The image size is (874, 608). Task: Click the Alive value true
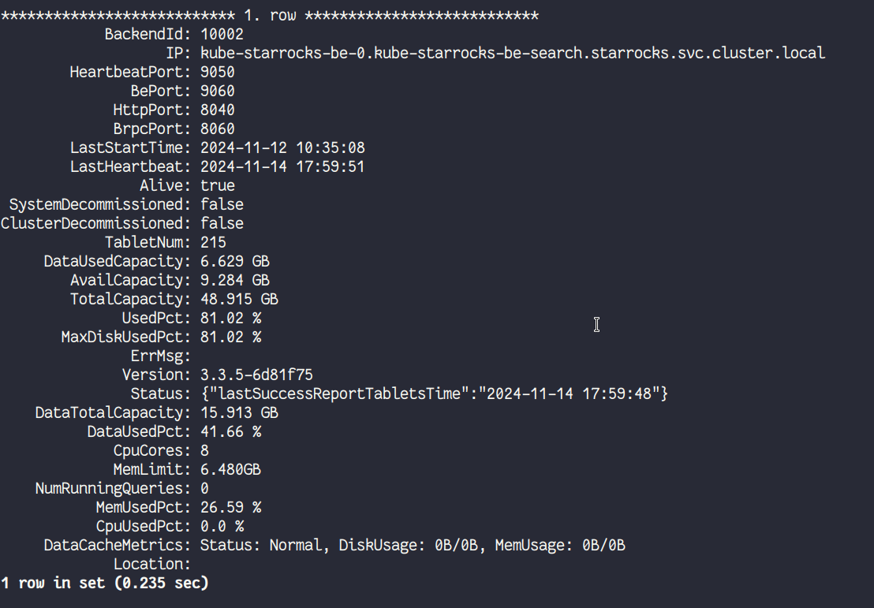pos(217,185)
